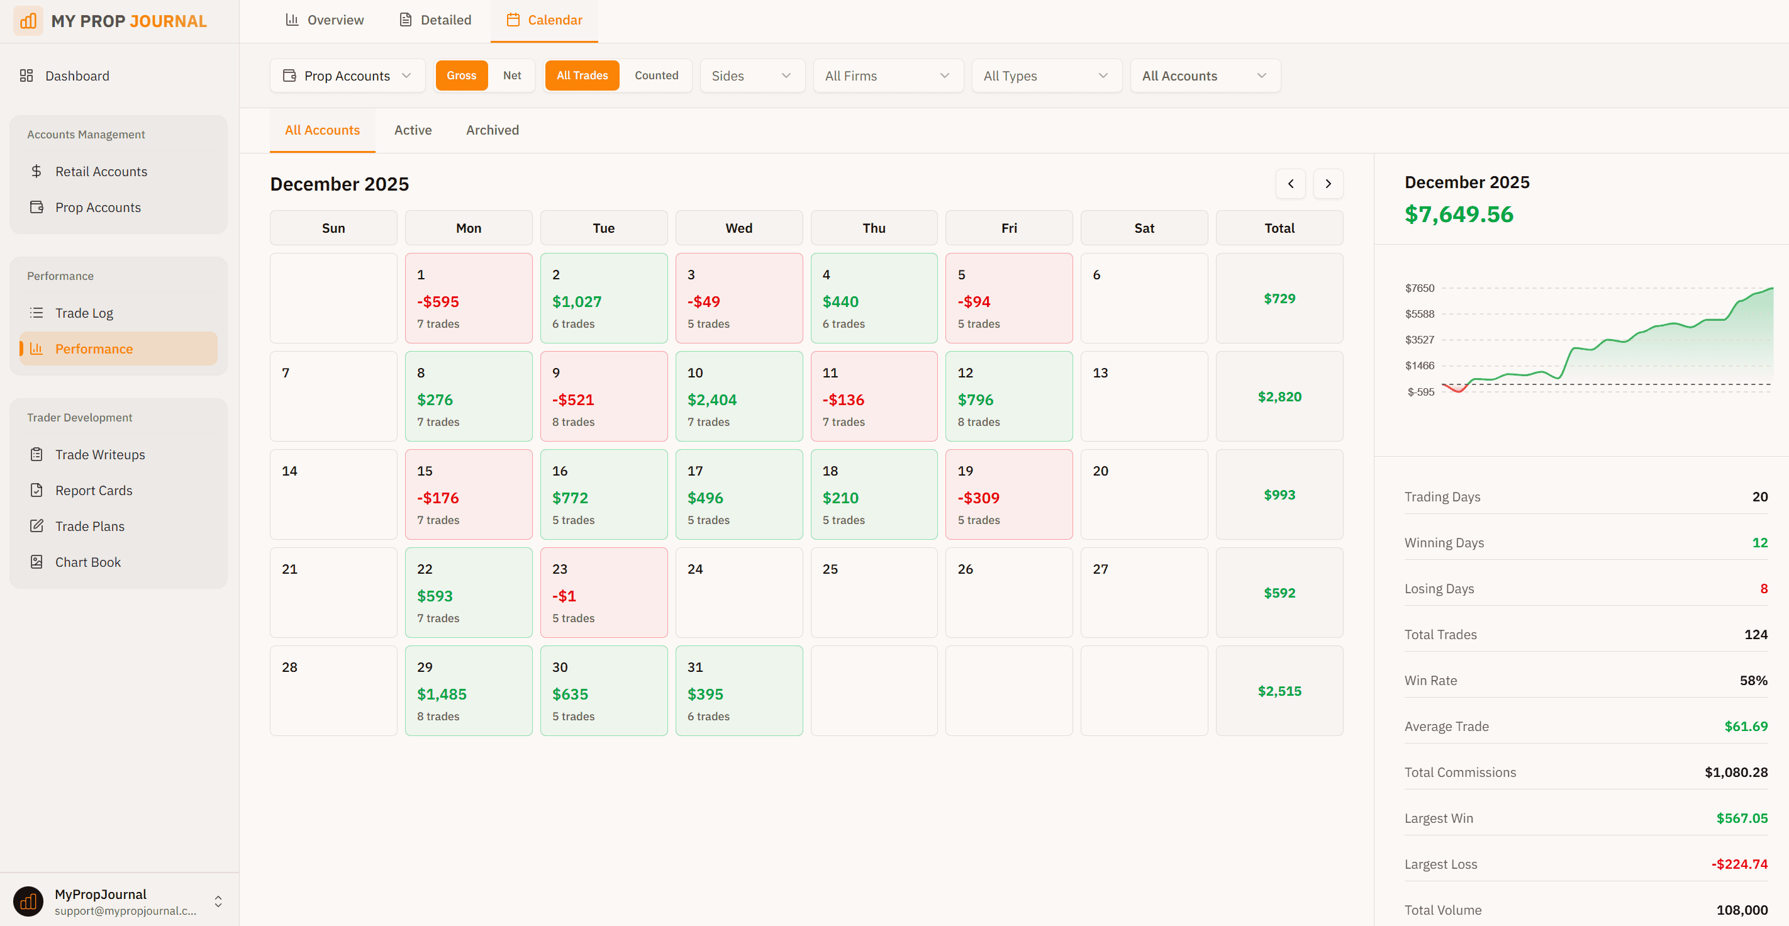1789x926 pixels.
Task: Click the Chart Book image icon
Action: click(37, 562)
